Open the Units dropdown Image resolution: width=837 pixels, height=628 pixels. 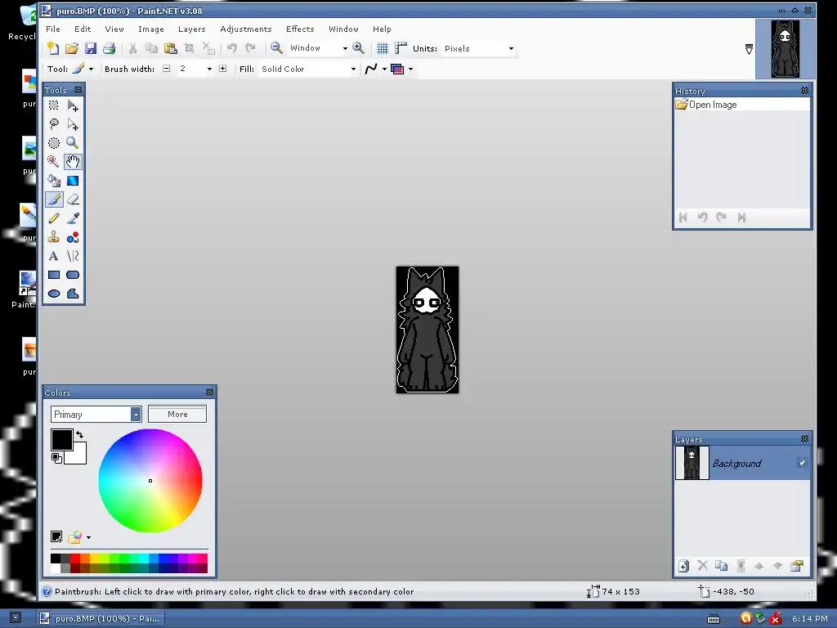tap(511, 48)
